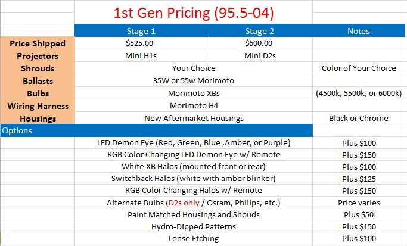Click the Stage 2 header cell

tap(260, 31)
